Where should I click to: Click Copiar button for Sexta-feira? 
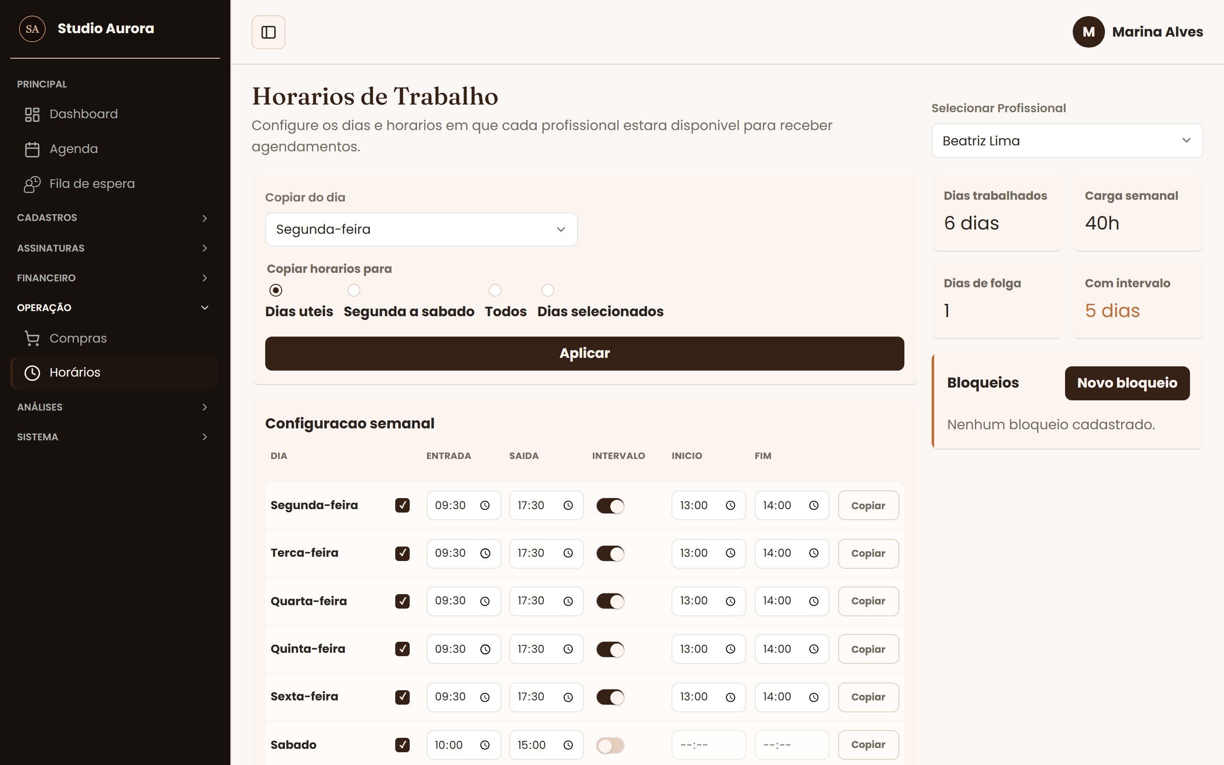[x=868, y=697]
